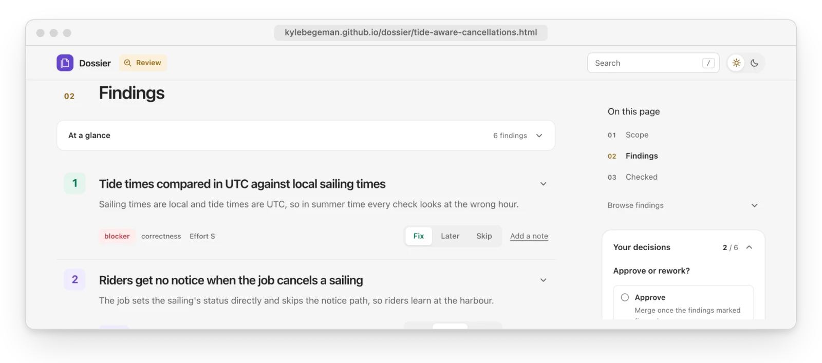822x363 pixels.
Task: Click the Add a note link
Action: click(x=529, y=236)
